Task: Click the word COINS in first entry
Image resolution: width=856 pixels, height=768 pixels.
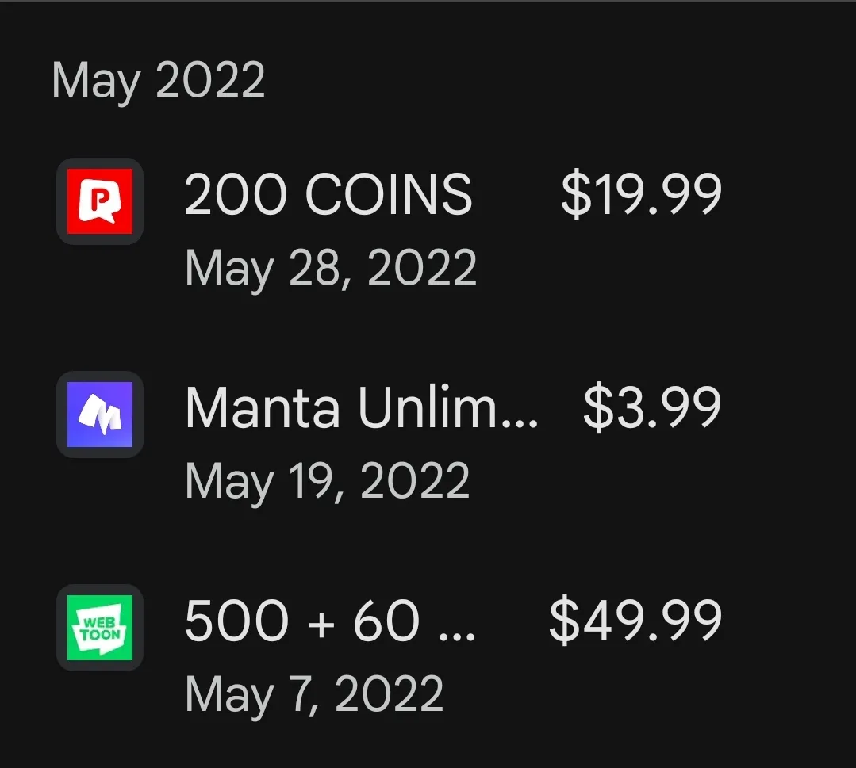Action: 389,195
